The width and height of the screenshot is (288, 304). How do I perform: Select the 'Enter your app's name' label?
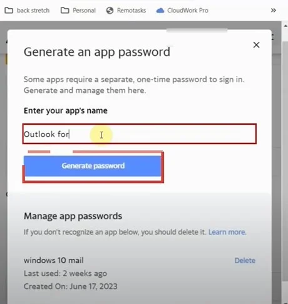(x=66, y=110)
